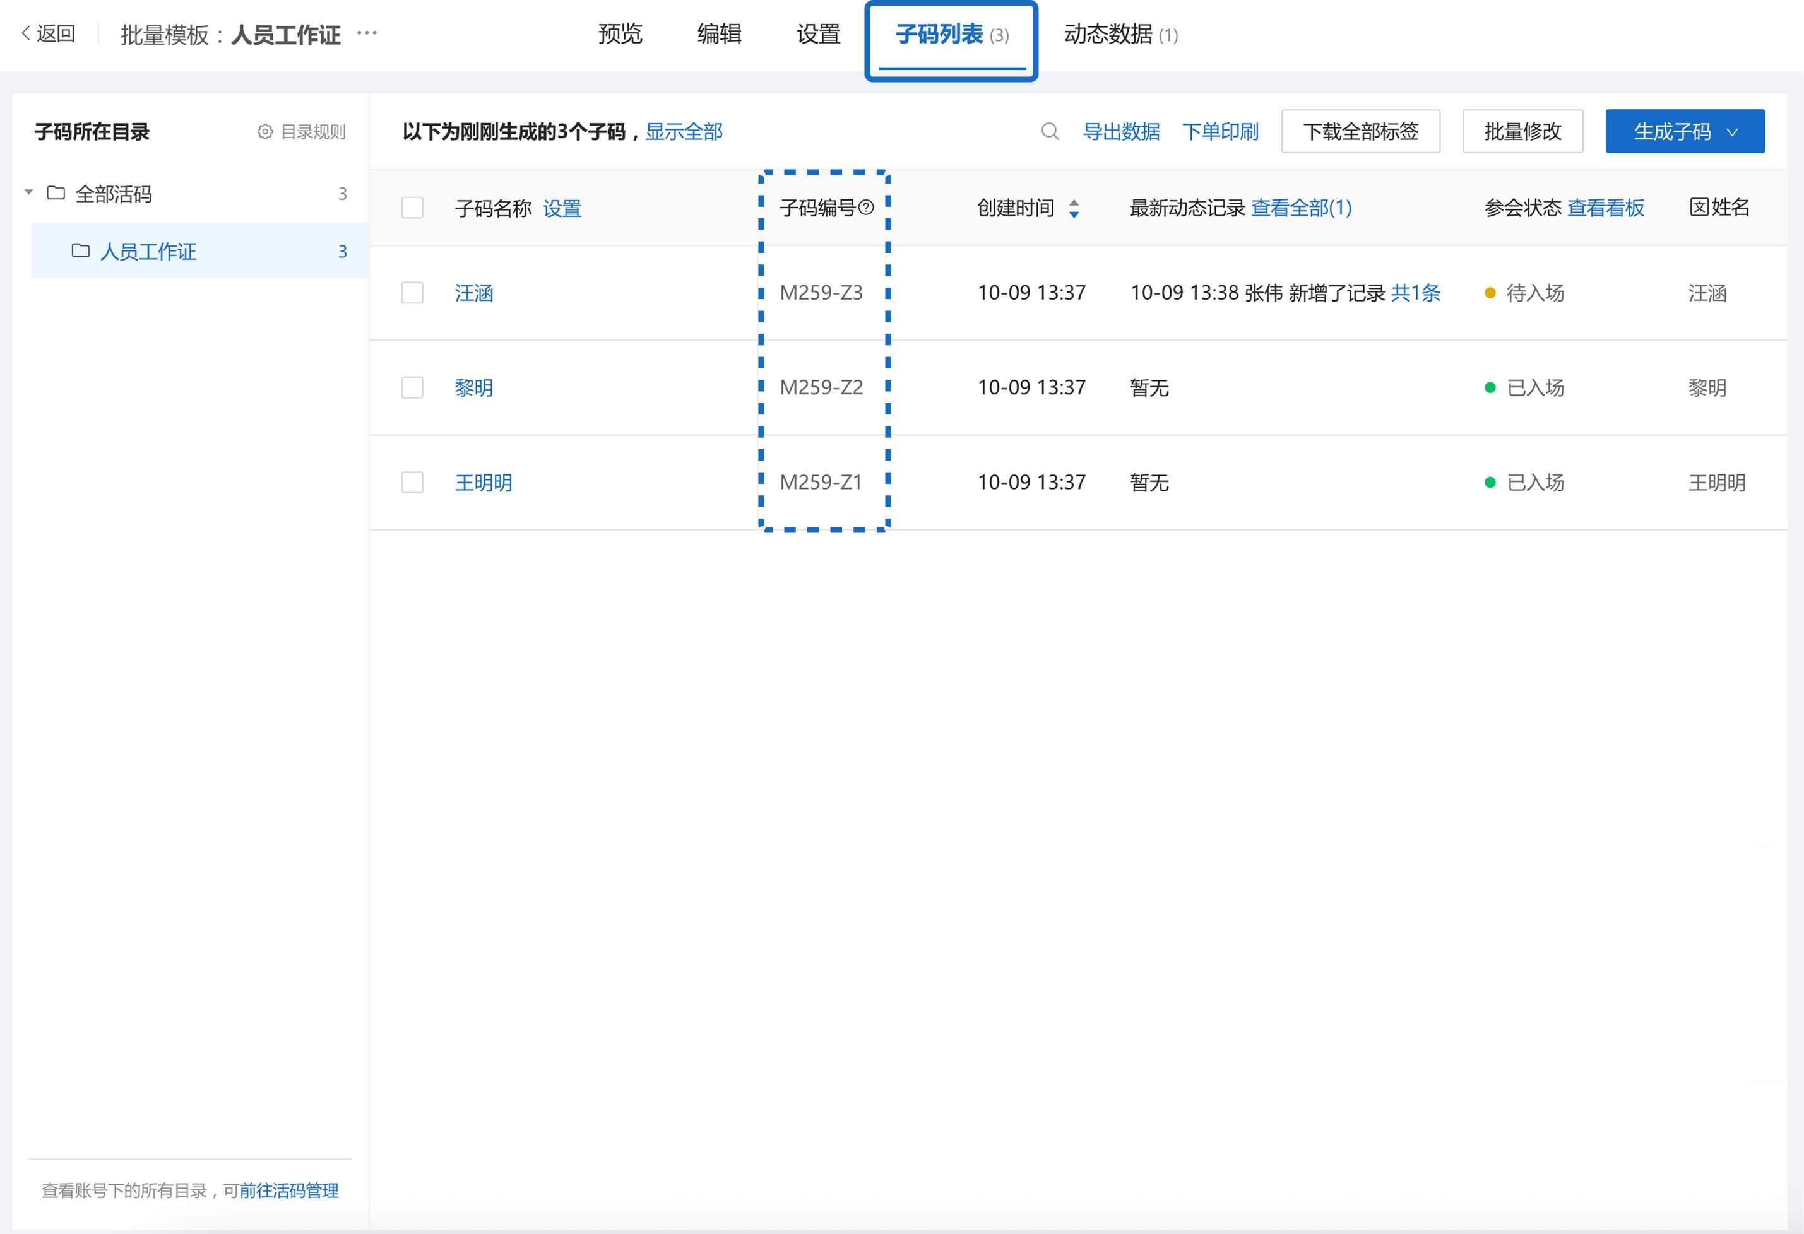Click the yellow 待入场 status dot

pos(1490,293)
